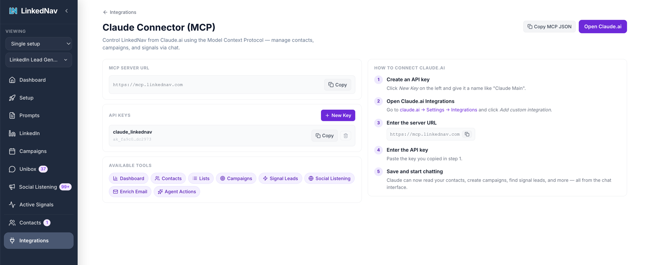Select the Campaigns tool chip

pos(236,179)
